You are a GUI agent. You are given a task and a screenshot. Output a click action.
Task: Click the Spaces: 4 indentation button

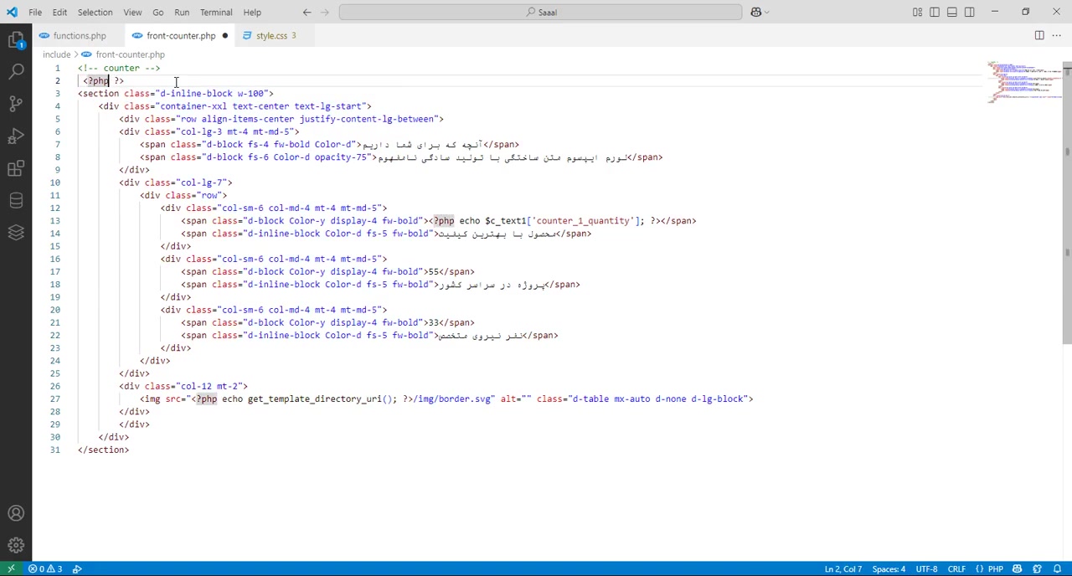(x=889, y=569)
